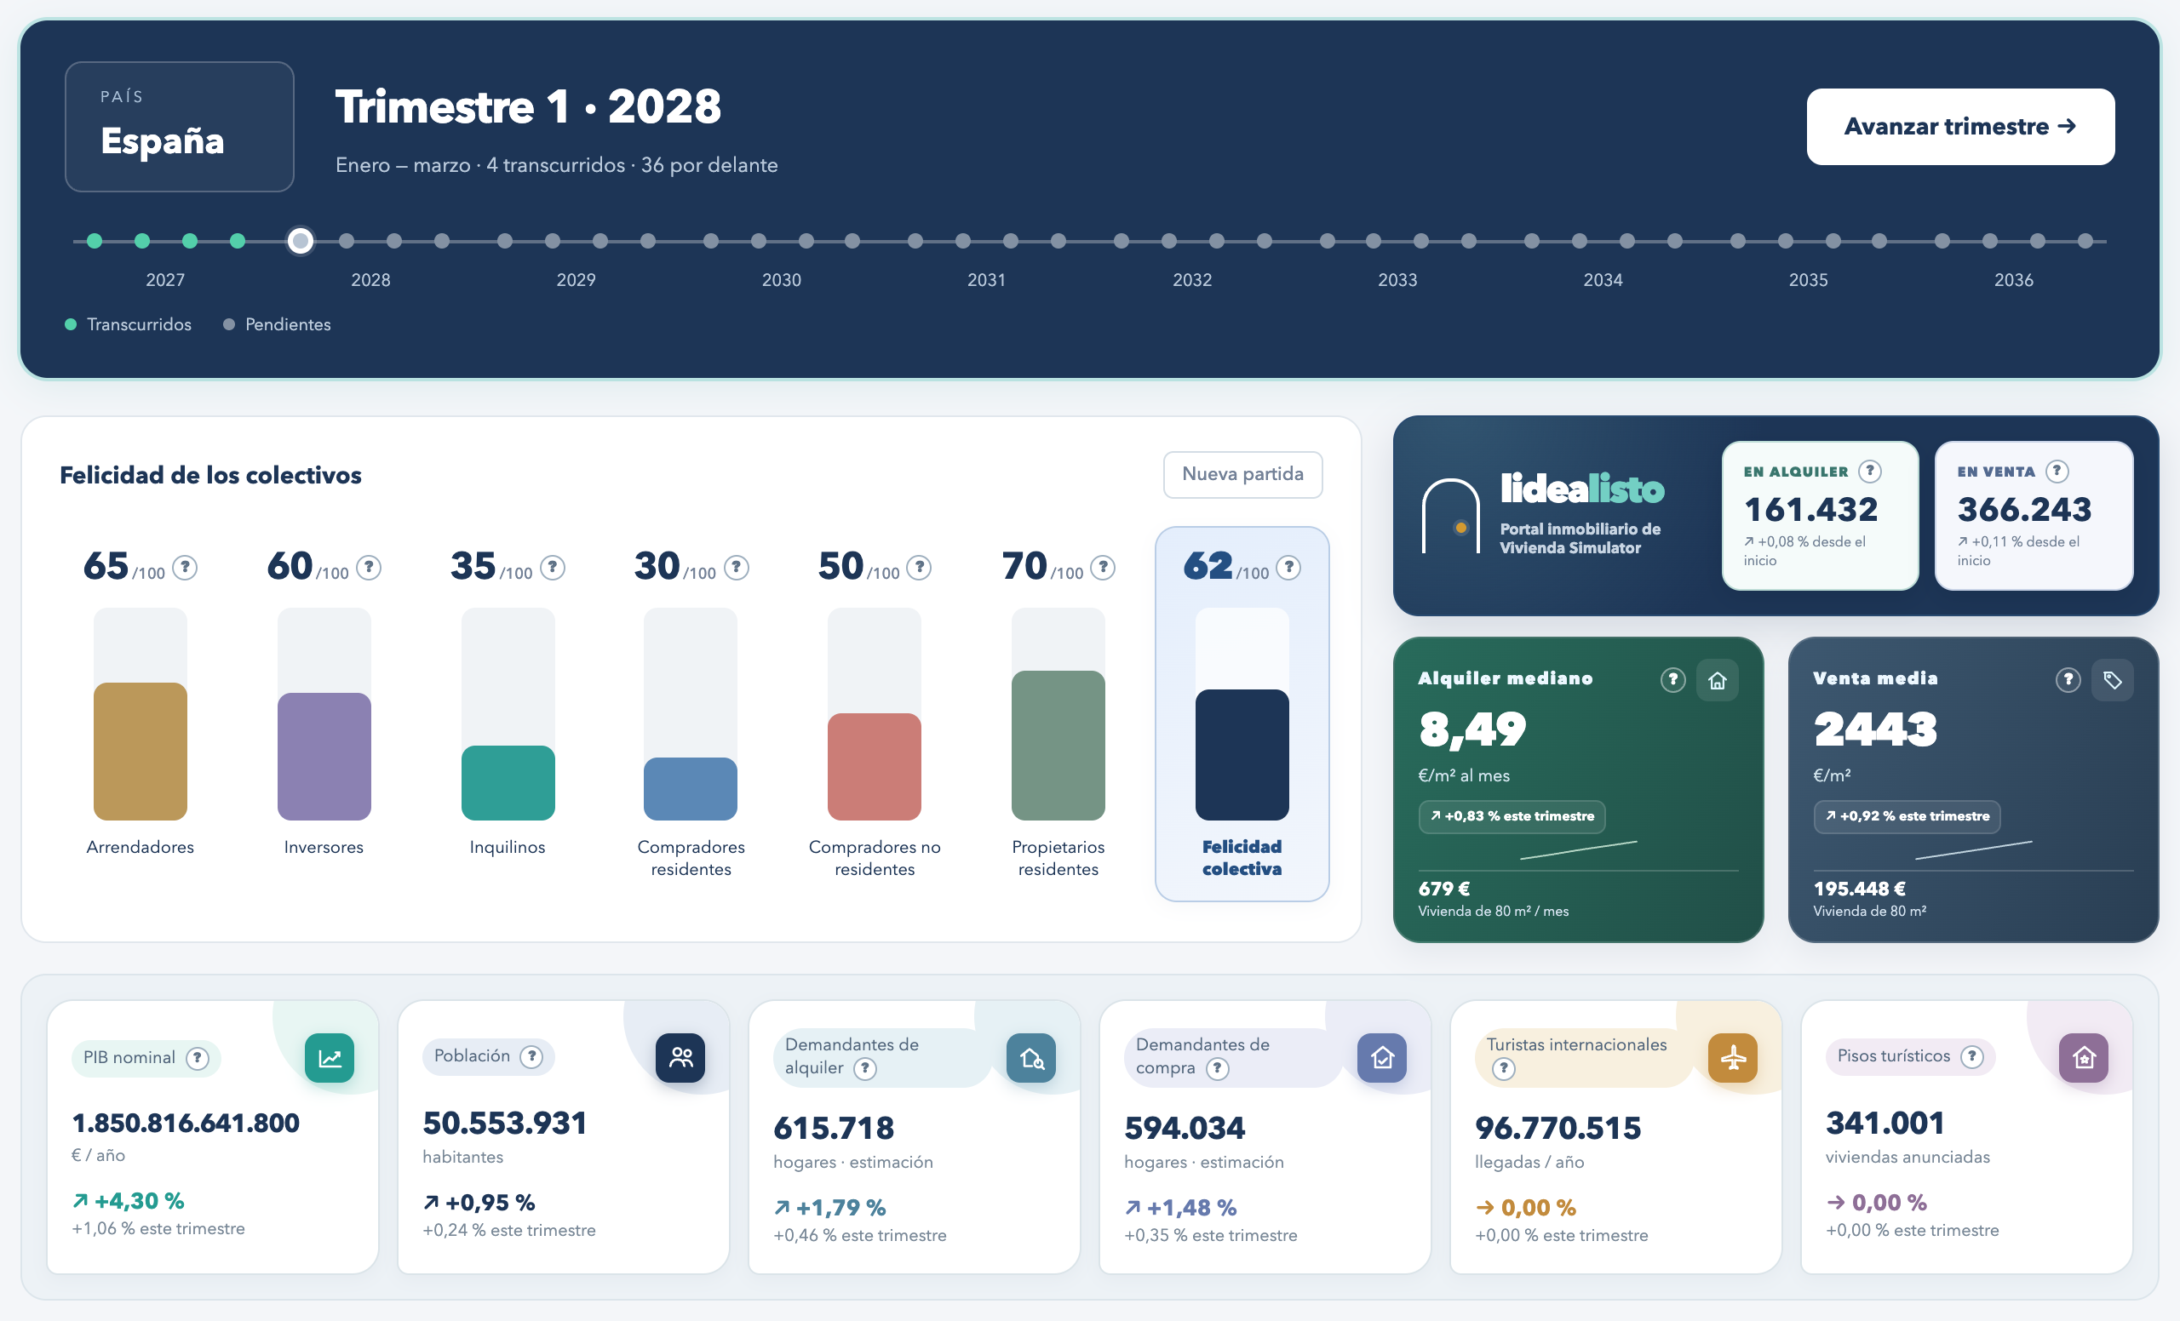
Task: Click the '679 €' monthly rent text
Action: coord(1444,889)
